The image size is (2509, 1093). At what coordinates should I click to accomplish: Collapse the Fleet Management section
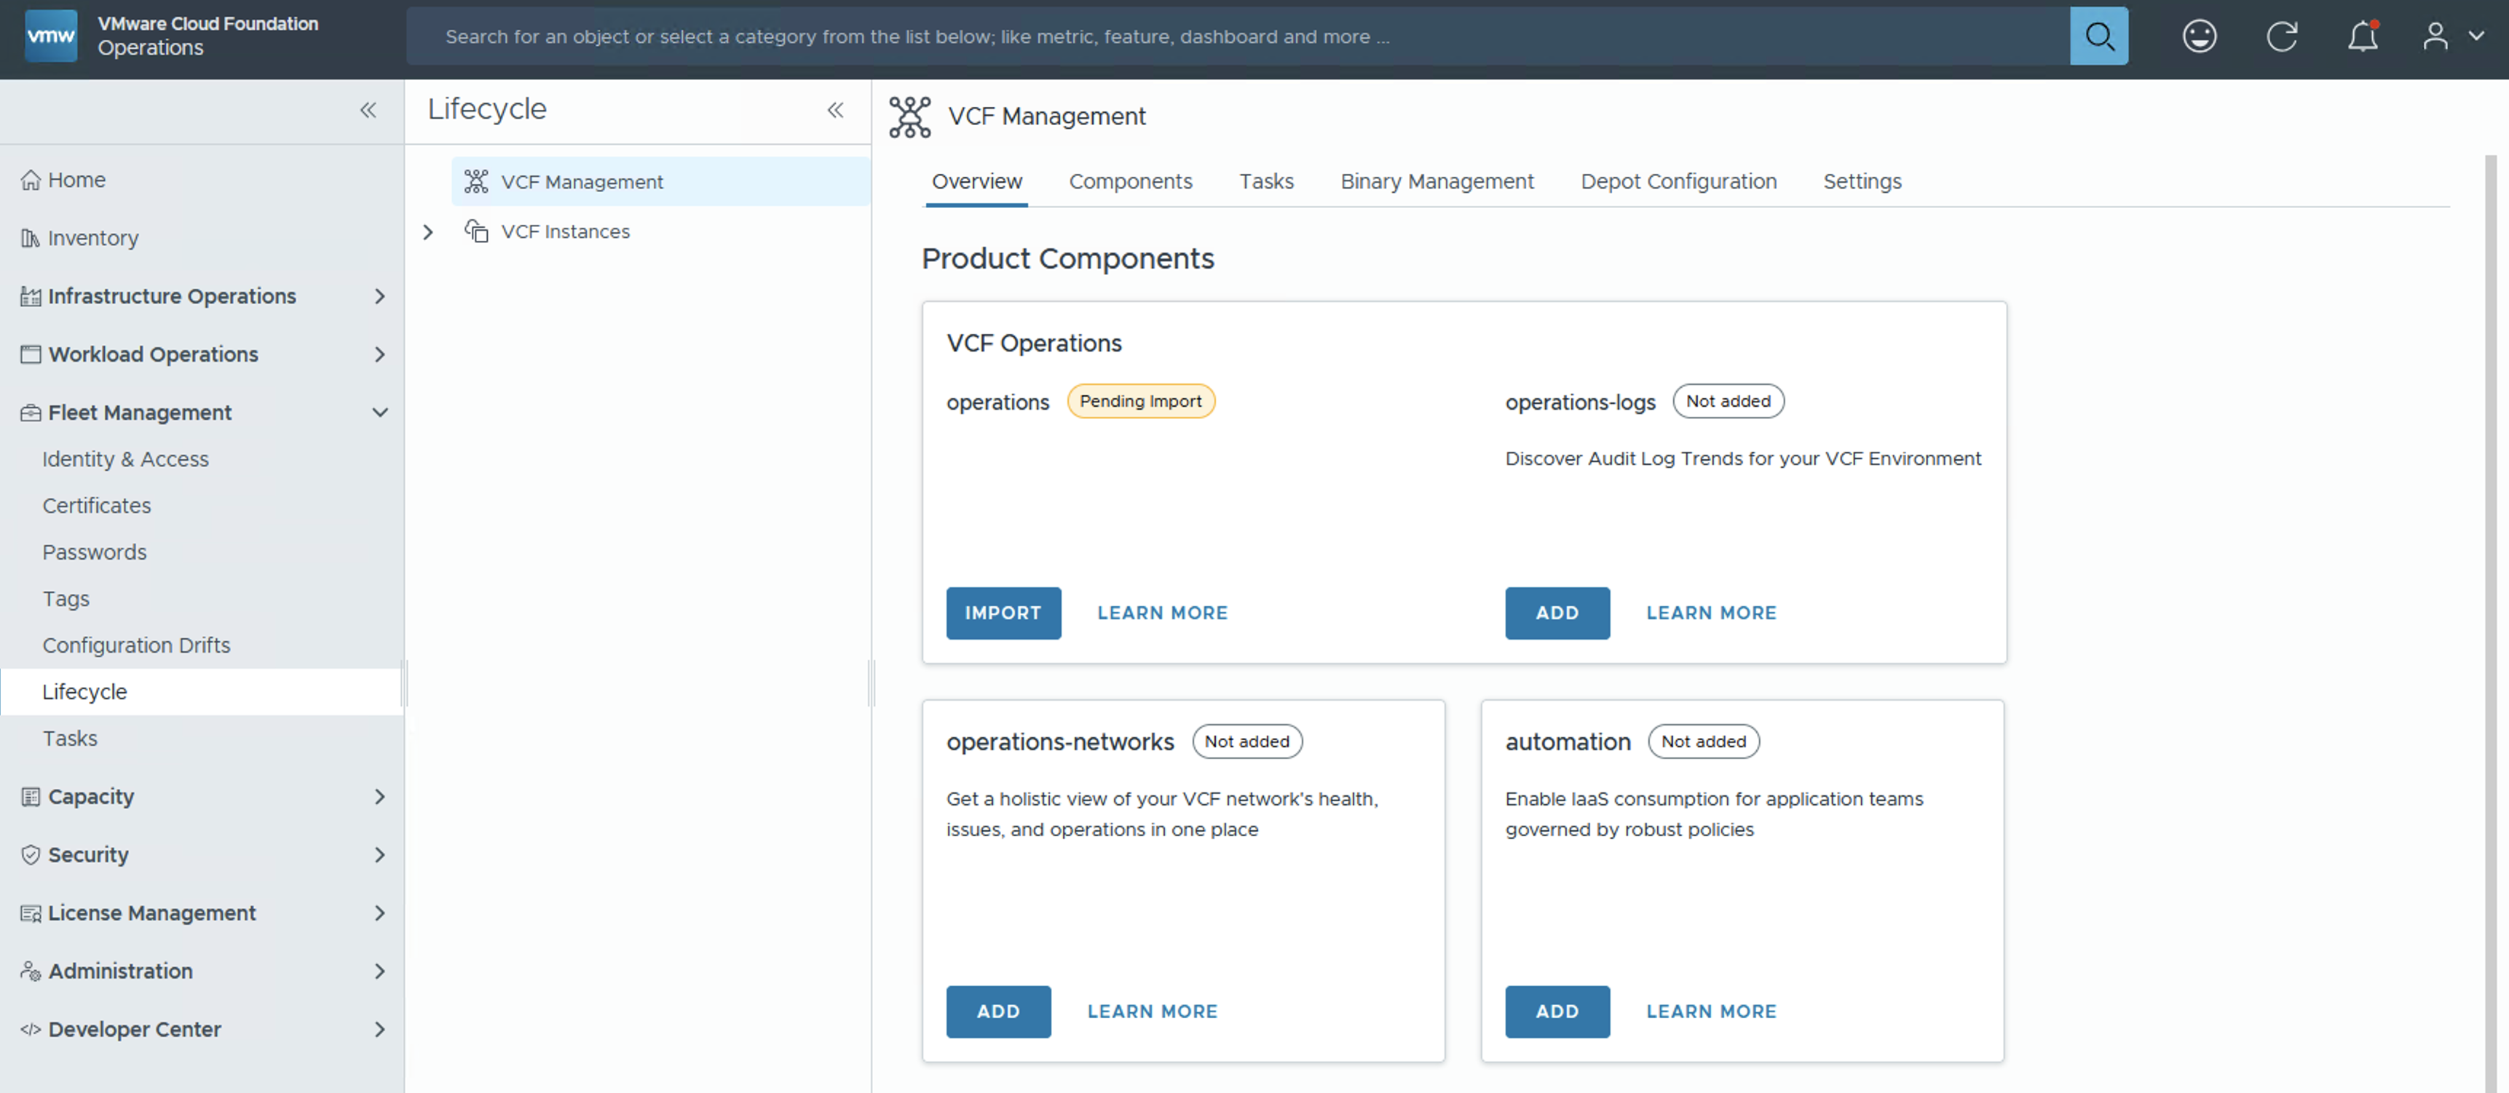[x=380, y=413]
